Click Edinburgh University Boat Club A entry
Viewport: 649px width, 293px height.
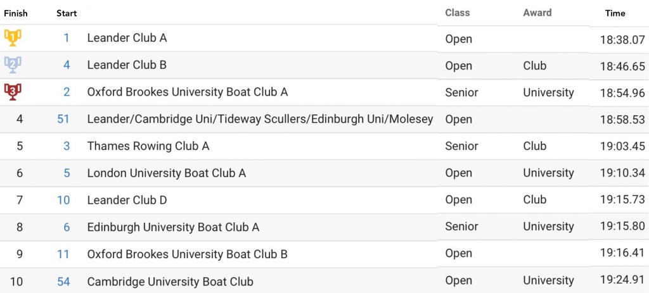[x=173, y=227]
